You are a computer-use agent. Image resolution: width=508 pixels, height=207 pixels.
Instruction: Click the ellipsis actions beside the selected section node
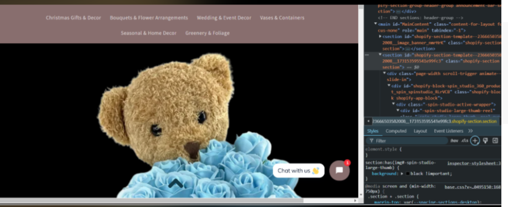(367, 55)
